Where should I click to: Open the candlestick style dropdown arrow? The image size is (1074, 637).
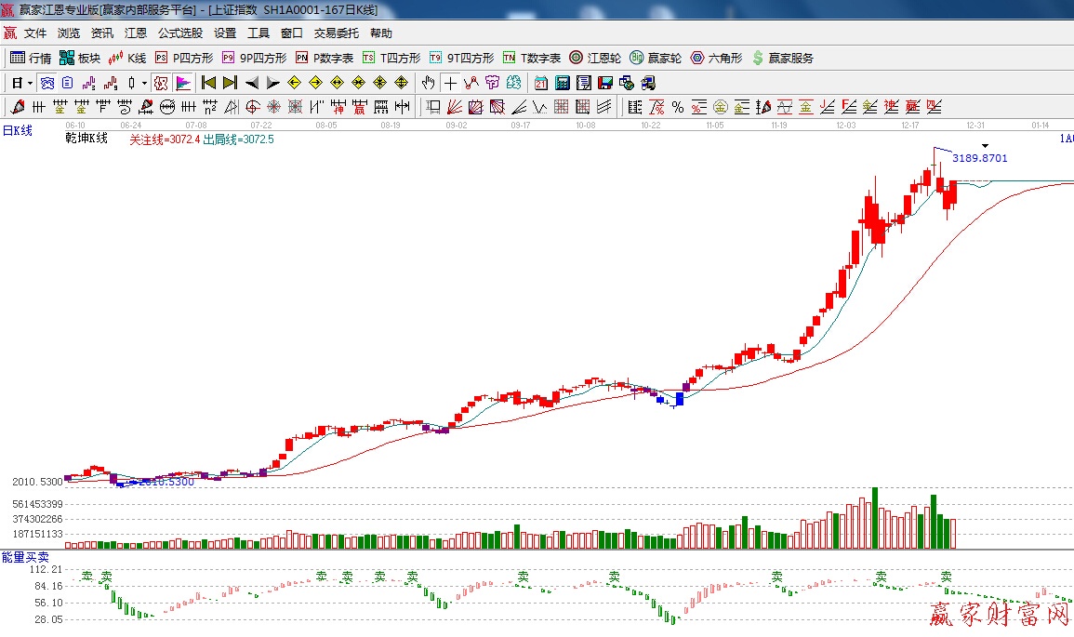(x=144, y=83)
